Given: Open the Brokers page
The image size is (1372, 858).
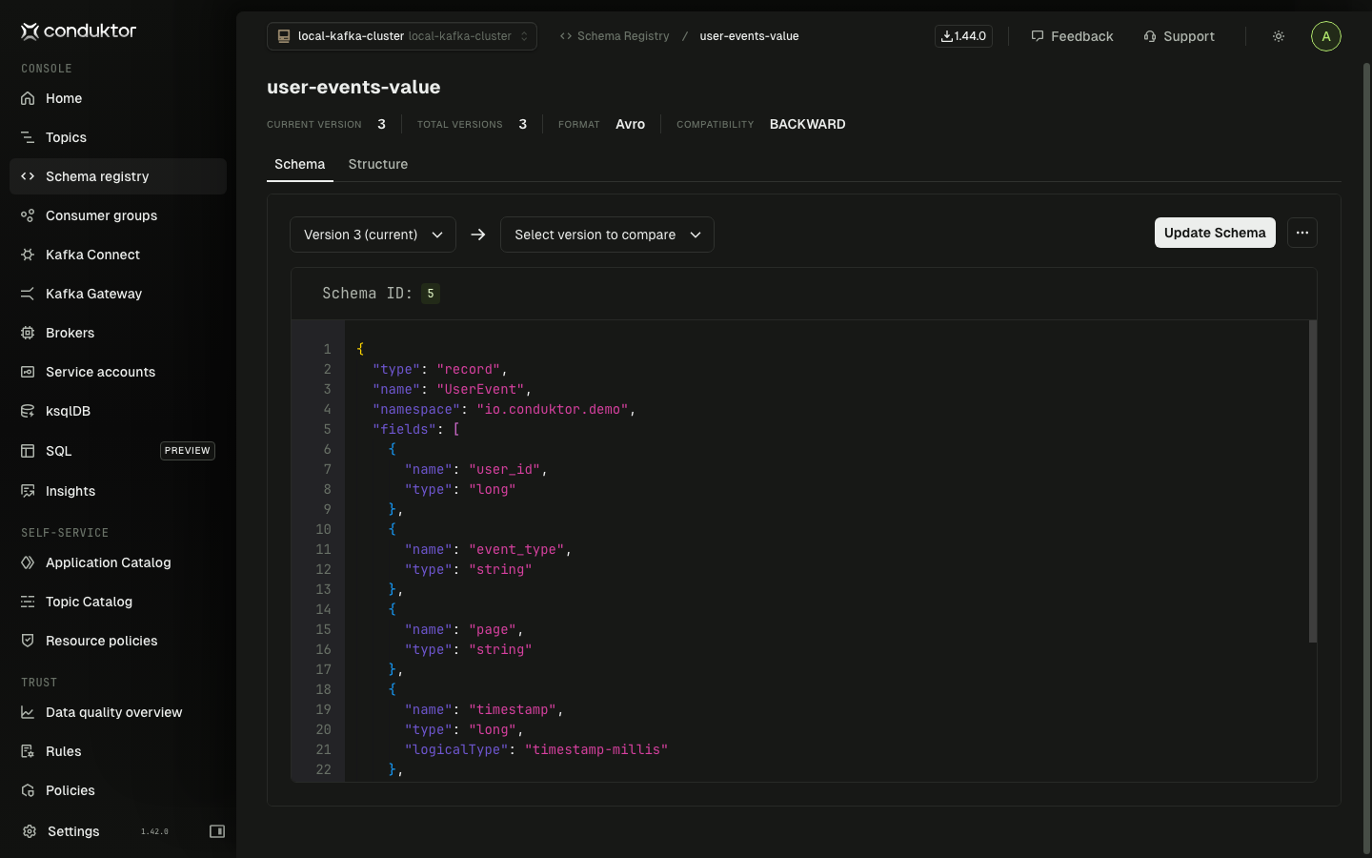Looking at the screenshot, I should (71, 333).
